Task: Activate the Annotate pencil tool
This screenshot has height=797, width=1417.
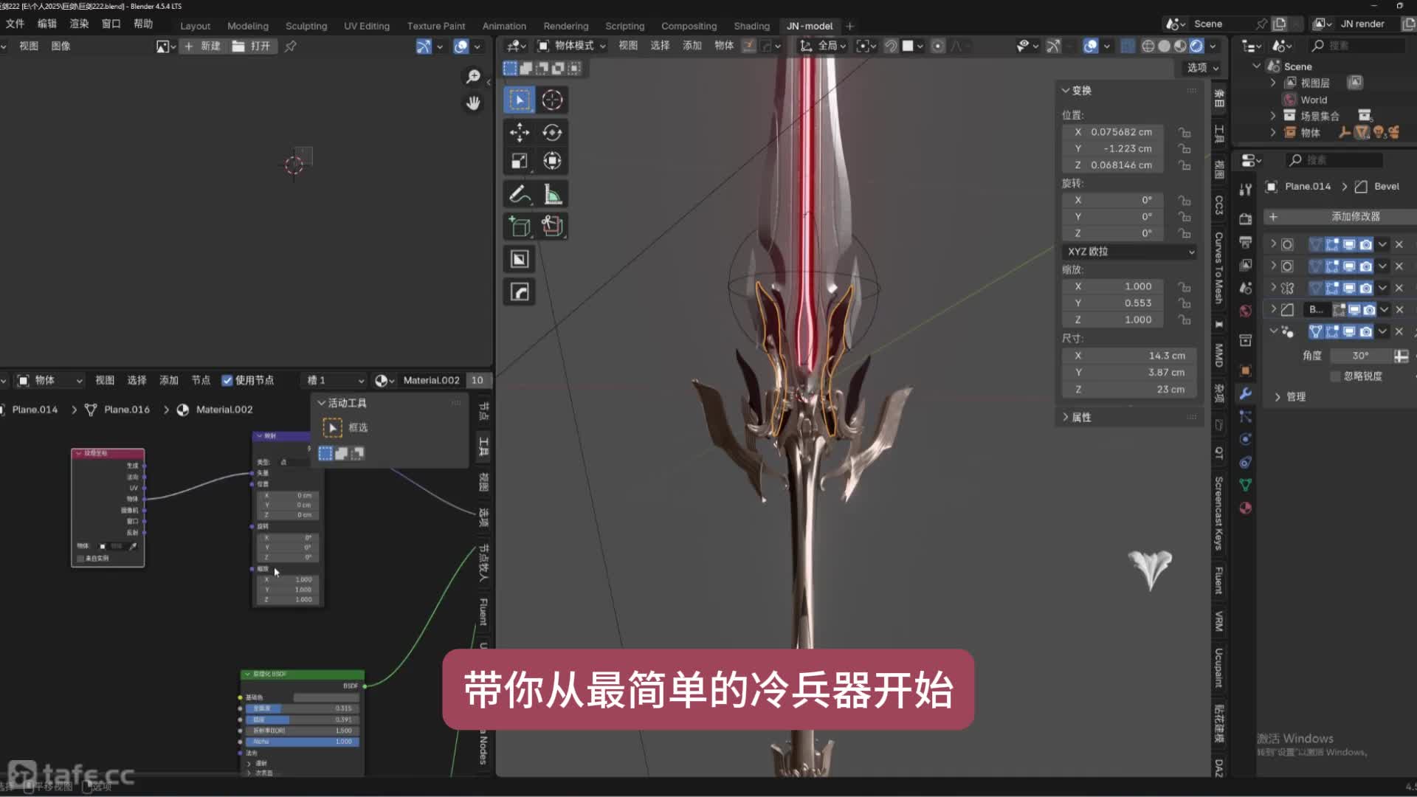Action: coord(520,195)
